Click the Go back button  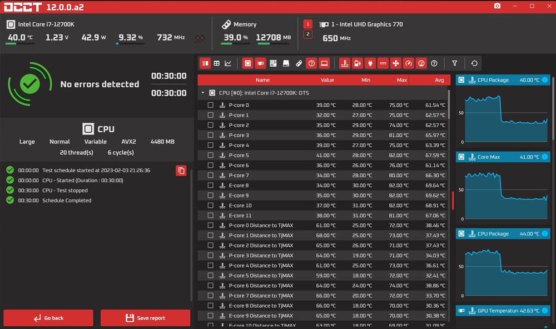[x=49, y=318]
